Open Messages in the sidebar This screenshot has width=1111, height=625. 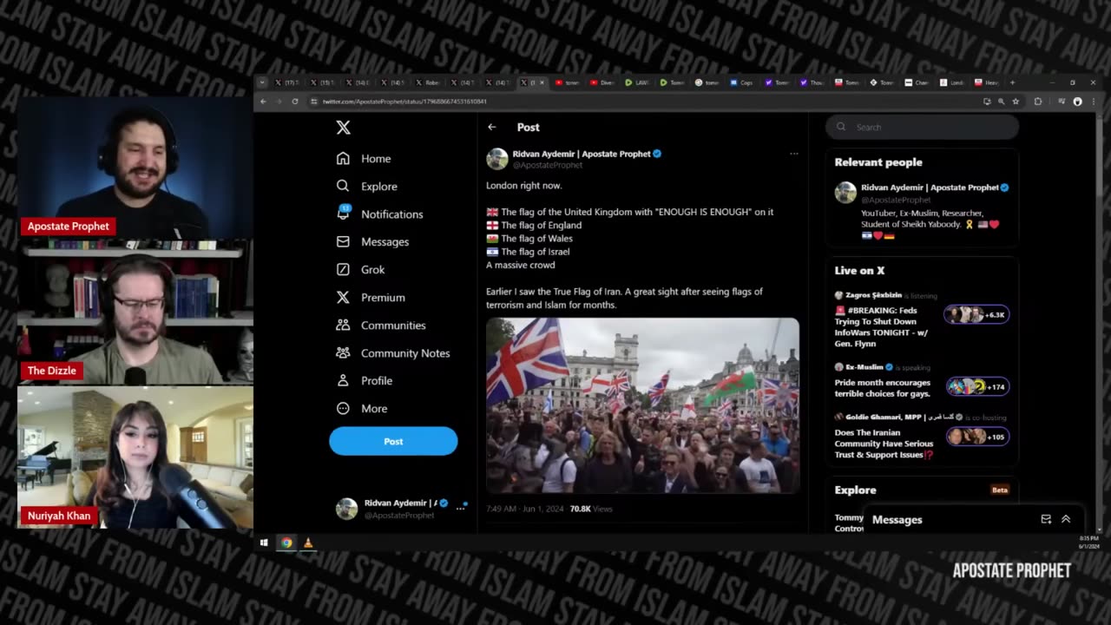[372, 242]
